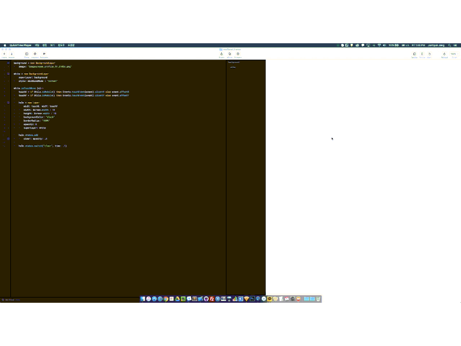Expand the background layer in the layers list
This screenshot has height=346, width=461.
(x=229, y=62)
